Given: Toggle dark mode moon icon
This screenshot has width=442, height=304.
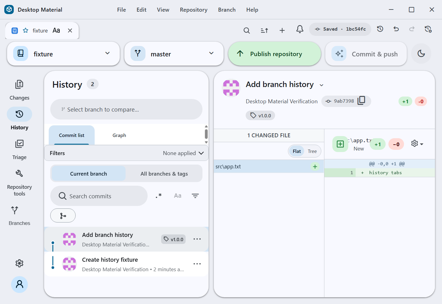Looking at the screenshot, I should [x=421, y=54].
